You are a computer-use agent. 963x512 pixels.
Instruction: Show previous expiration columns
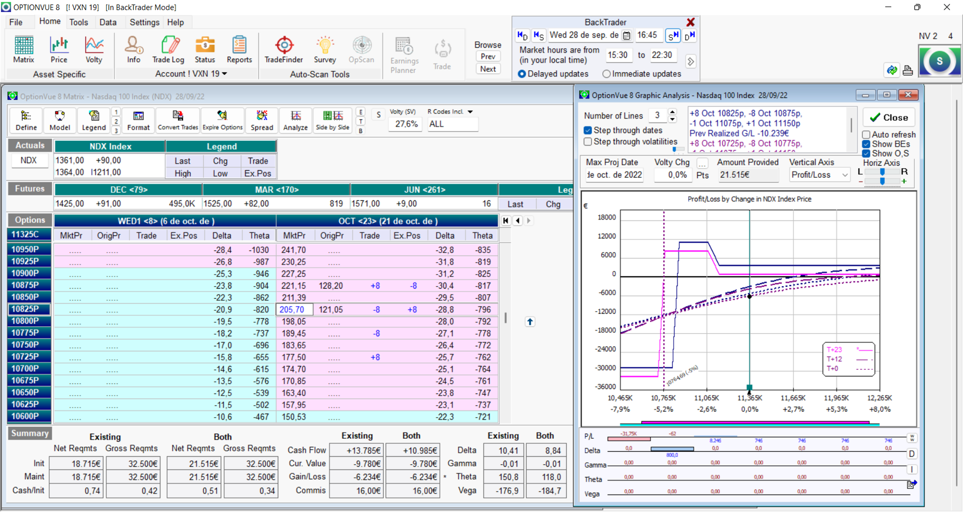(x=518, y=221)
